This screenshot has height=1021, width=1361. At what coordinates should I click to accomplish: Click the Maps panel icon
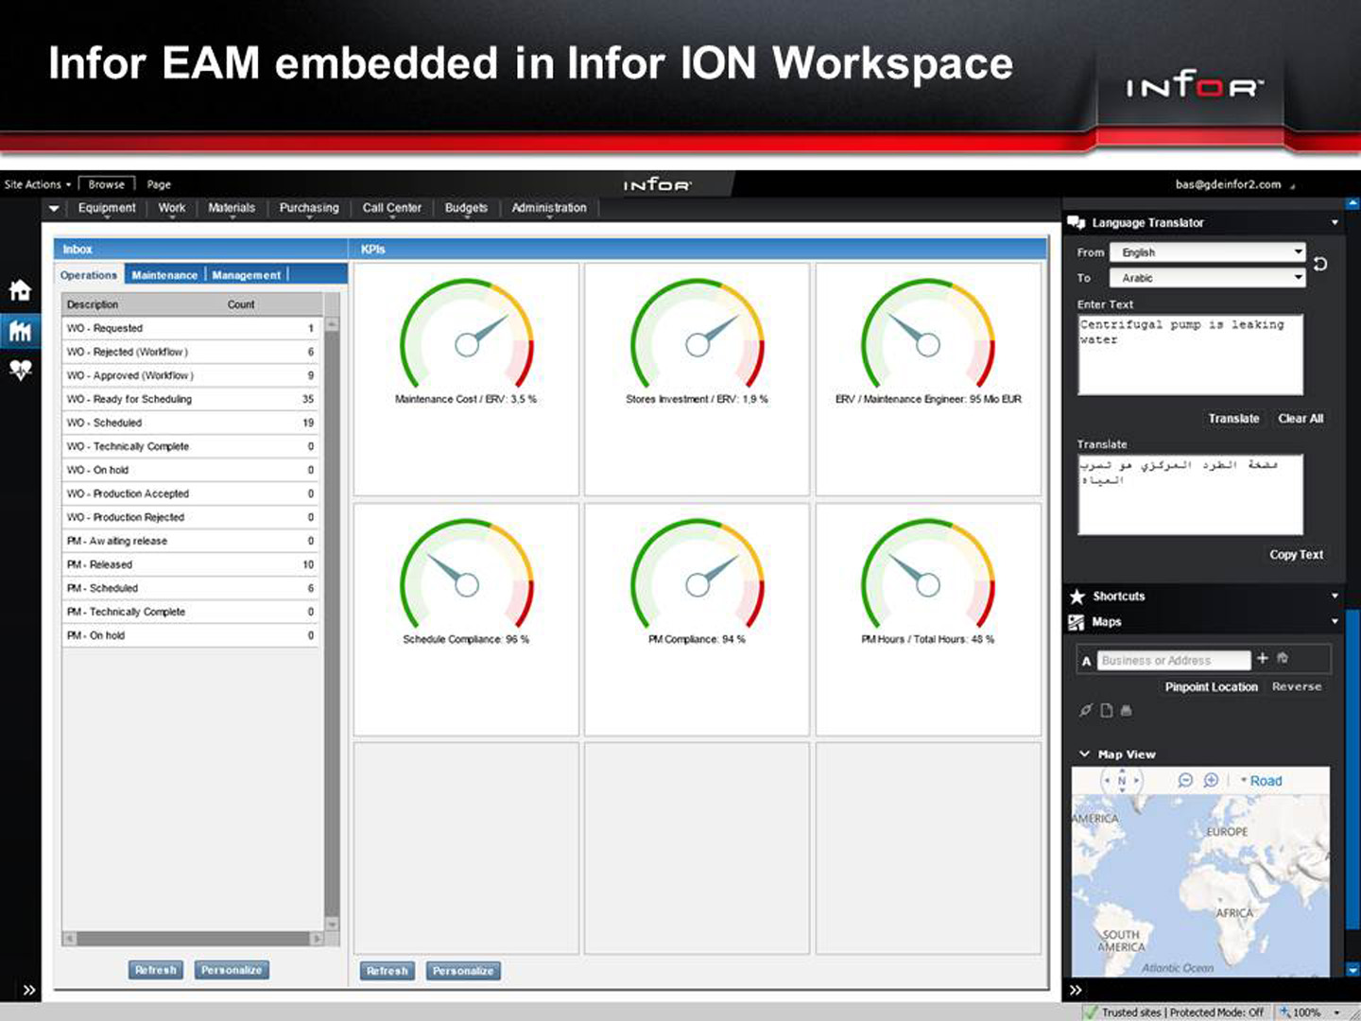point(1077,622)
